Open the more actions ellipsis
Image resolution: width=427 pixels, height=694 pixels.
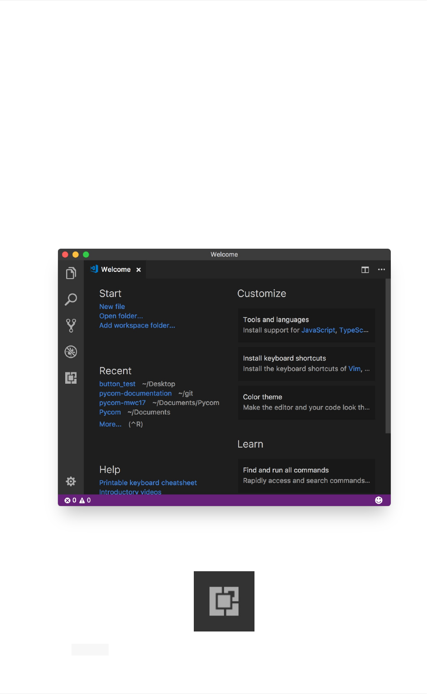[x=382, y=270]
